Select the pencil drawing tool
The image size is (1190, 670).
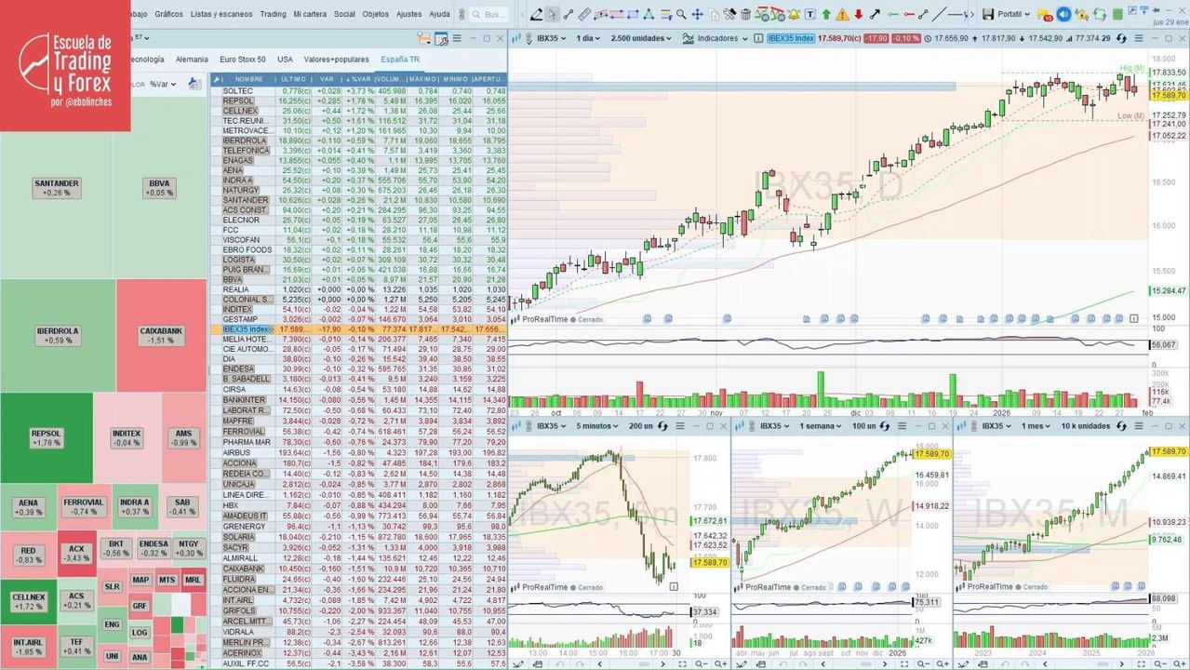537,14
